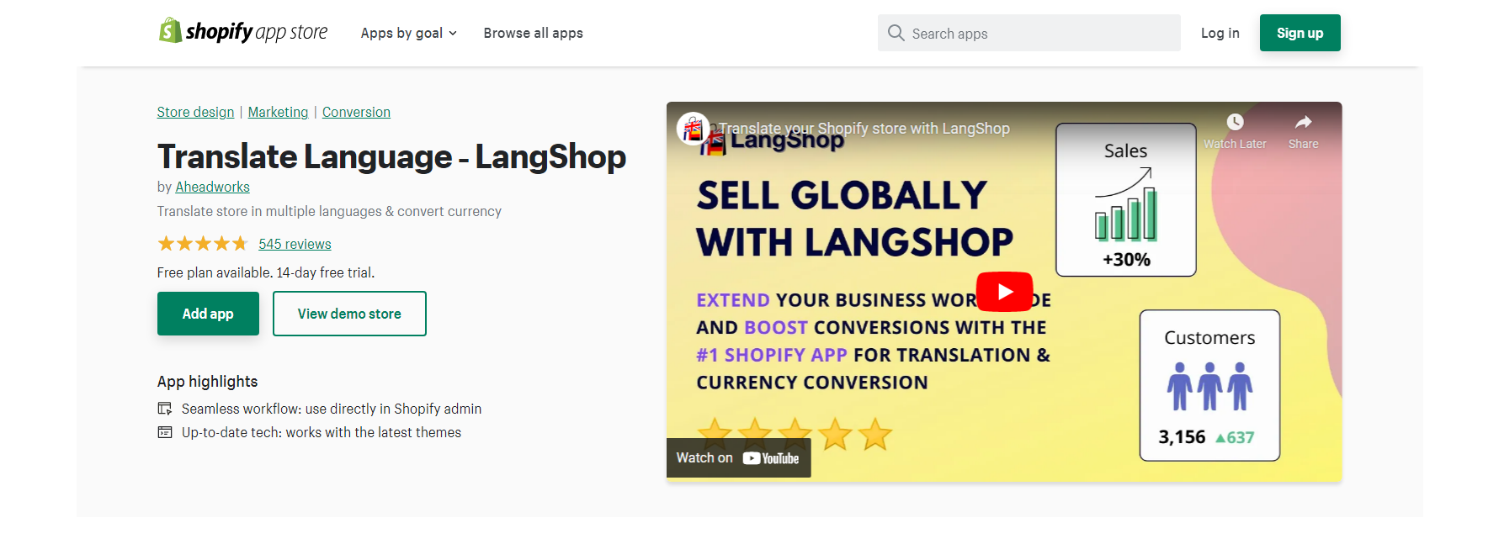Play the LangShop YouTube video
This screenshot has width=1499, height=544.
(1004, 292)
